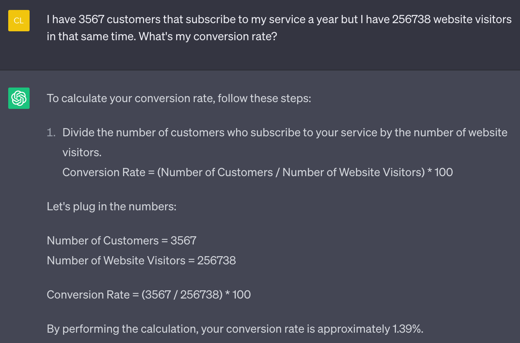This screenshot has height=343, width=520.
Task: Click "Conversion Rate =" label in the plugged-in calculation
Action: [93, 295]
